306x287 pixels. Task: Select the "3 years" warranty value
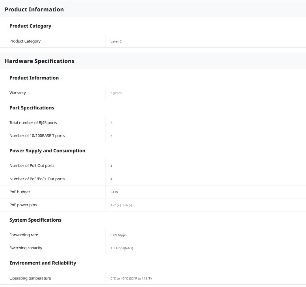(x=116, y=93)
